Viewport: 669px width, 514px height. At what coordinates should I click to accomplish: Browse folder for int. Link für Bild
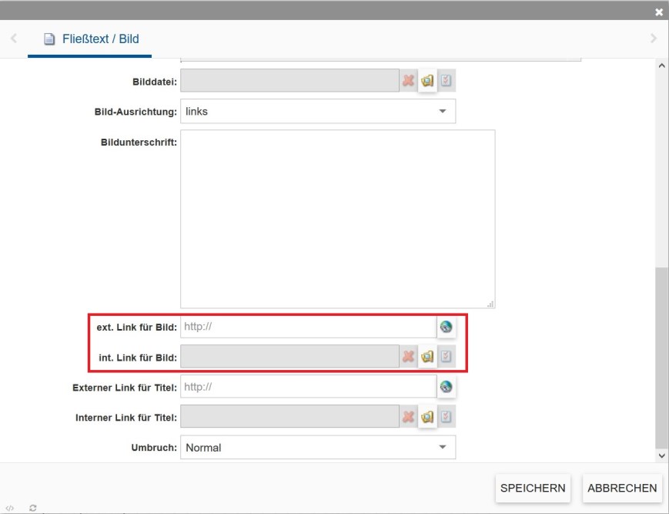427,357
